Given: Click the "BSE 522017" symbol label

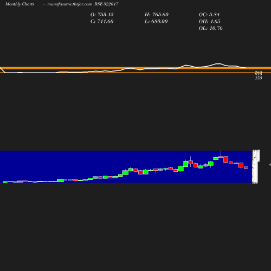Looking at the screenshot, I should click(x=106, y=4).
